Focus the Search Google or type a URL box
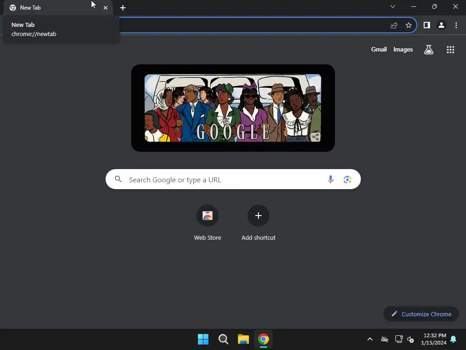This screenshot has height=350, width=466. click(233, 179)
